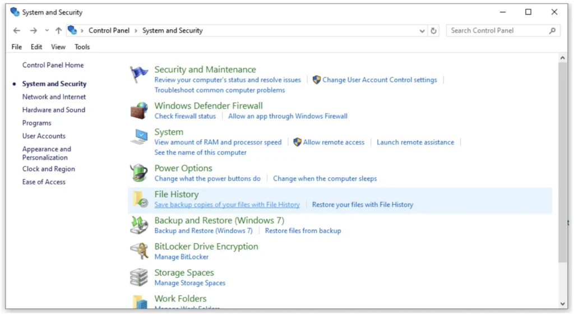This screenshot has height=315, width=574.
Task: Click the Windows Defender Firewall brick wall icon
Action: 139,110
